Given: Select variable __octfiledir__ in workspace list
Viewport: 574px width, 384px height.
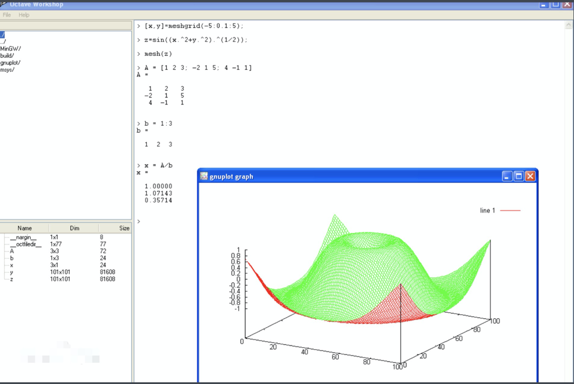Looking at the screenshot, I should click(26, 244).
